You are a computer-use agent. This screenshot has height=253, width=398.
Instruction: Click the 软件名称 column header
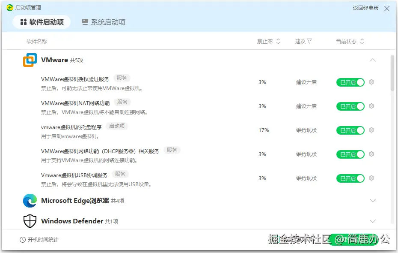pos(37,42)
